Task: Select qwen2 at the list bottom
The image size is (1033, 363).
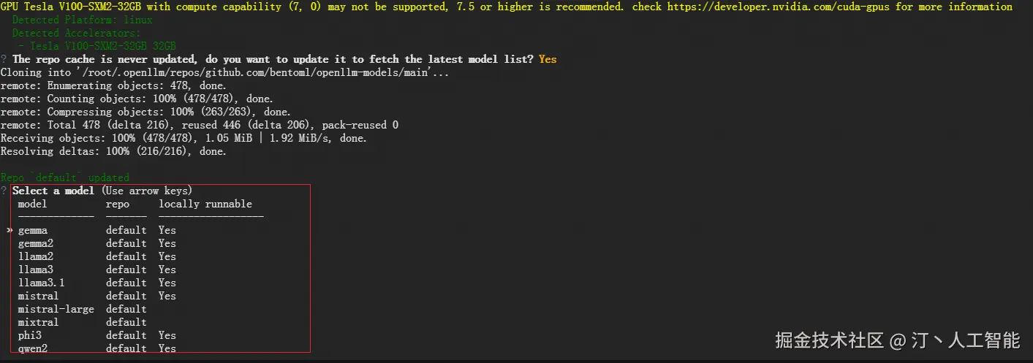Action: coord(33,348)
